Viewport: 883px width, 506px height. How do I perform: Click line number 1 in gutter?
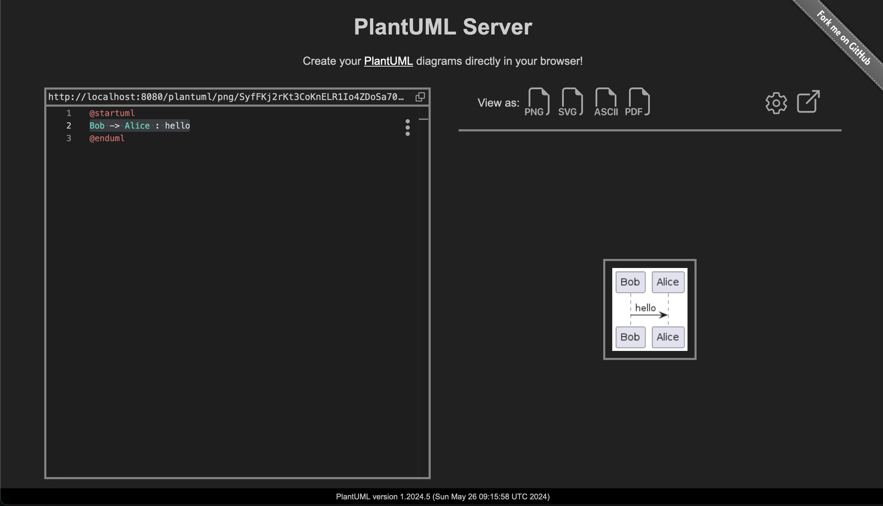[69, 113]
